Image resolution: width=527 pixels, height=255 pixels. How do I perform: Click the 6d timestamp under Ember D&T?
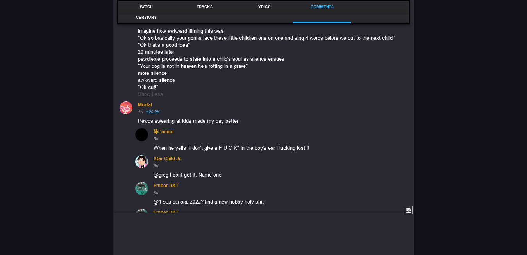156,193
